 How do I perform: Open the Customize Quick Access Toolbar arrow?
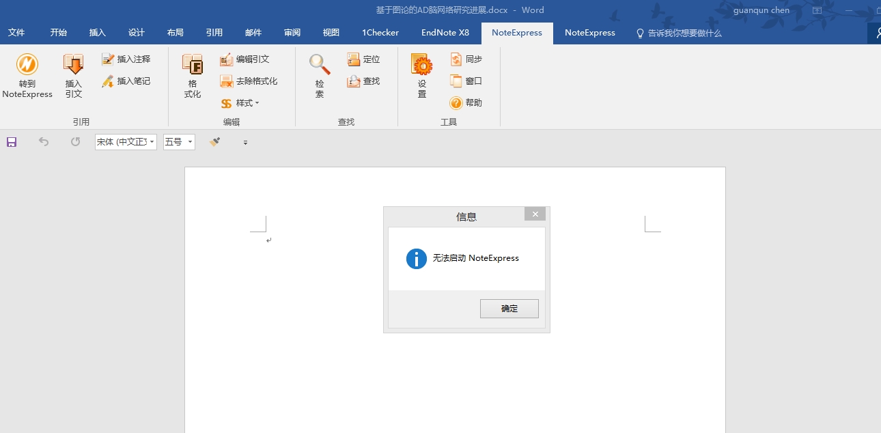(245, 143)
